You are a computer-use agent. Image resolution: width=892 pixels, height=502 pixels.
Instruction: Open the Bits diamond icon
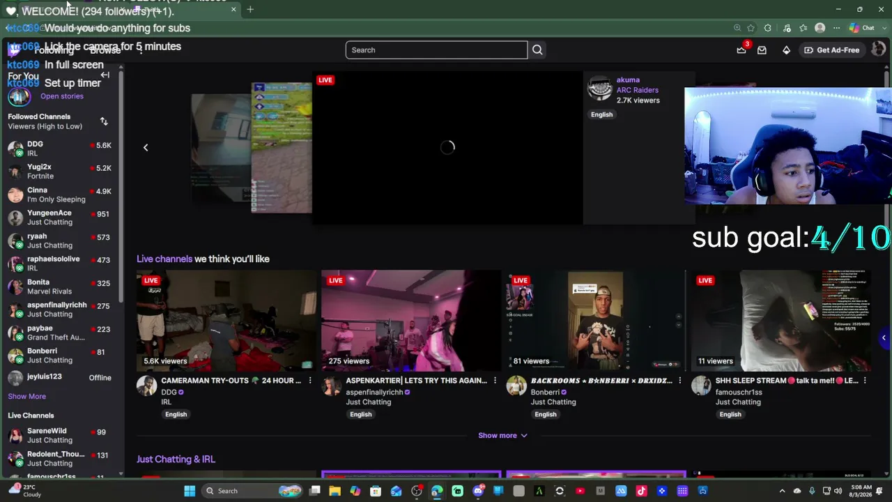point(786,50)
